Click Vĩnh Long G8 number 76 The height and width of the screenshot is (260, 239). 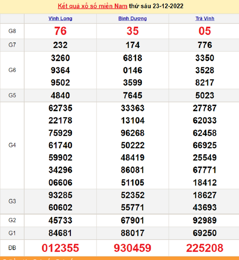point(60,31)
